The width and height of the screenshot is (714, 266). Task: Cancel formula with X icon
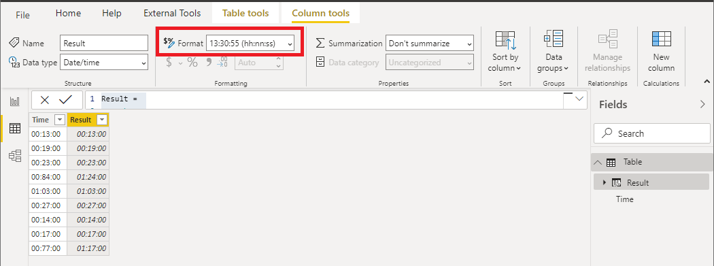pos(45,100)
